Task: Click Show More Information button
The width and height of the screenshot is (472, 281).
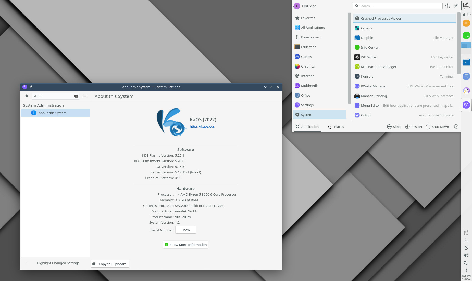Action: (186, 245)
